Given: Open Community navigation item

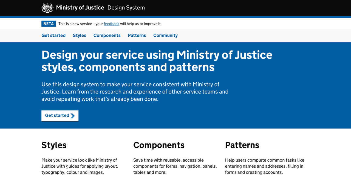Looking at the screenshot, I should click(x=165, y=36).
